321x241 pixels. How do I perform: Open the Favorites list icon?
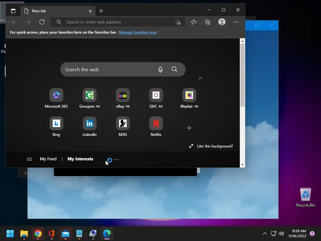[x=194, y=22]
